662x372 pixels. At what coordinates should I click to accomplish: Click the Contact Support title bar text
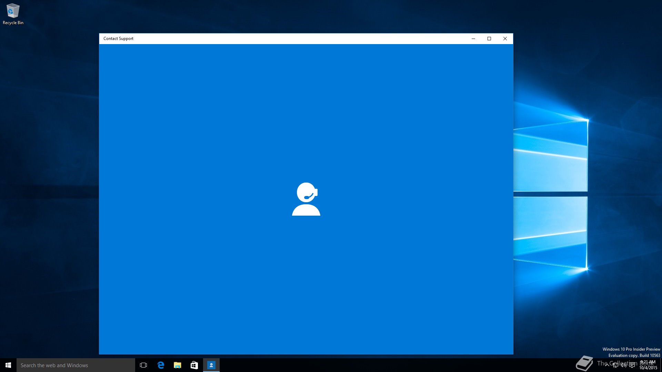(x=118, y=39)
